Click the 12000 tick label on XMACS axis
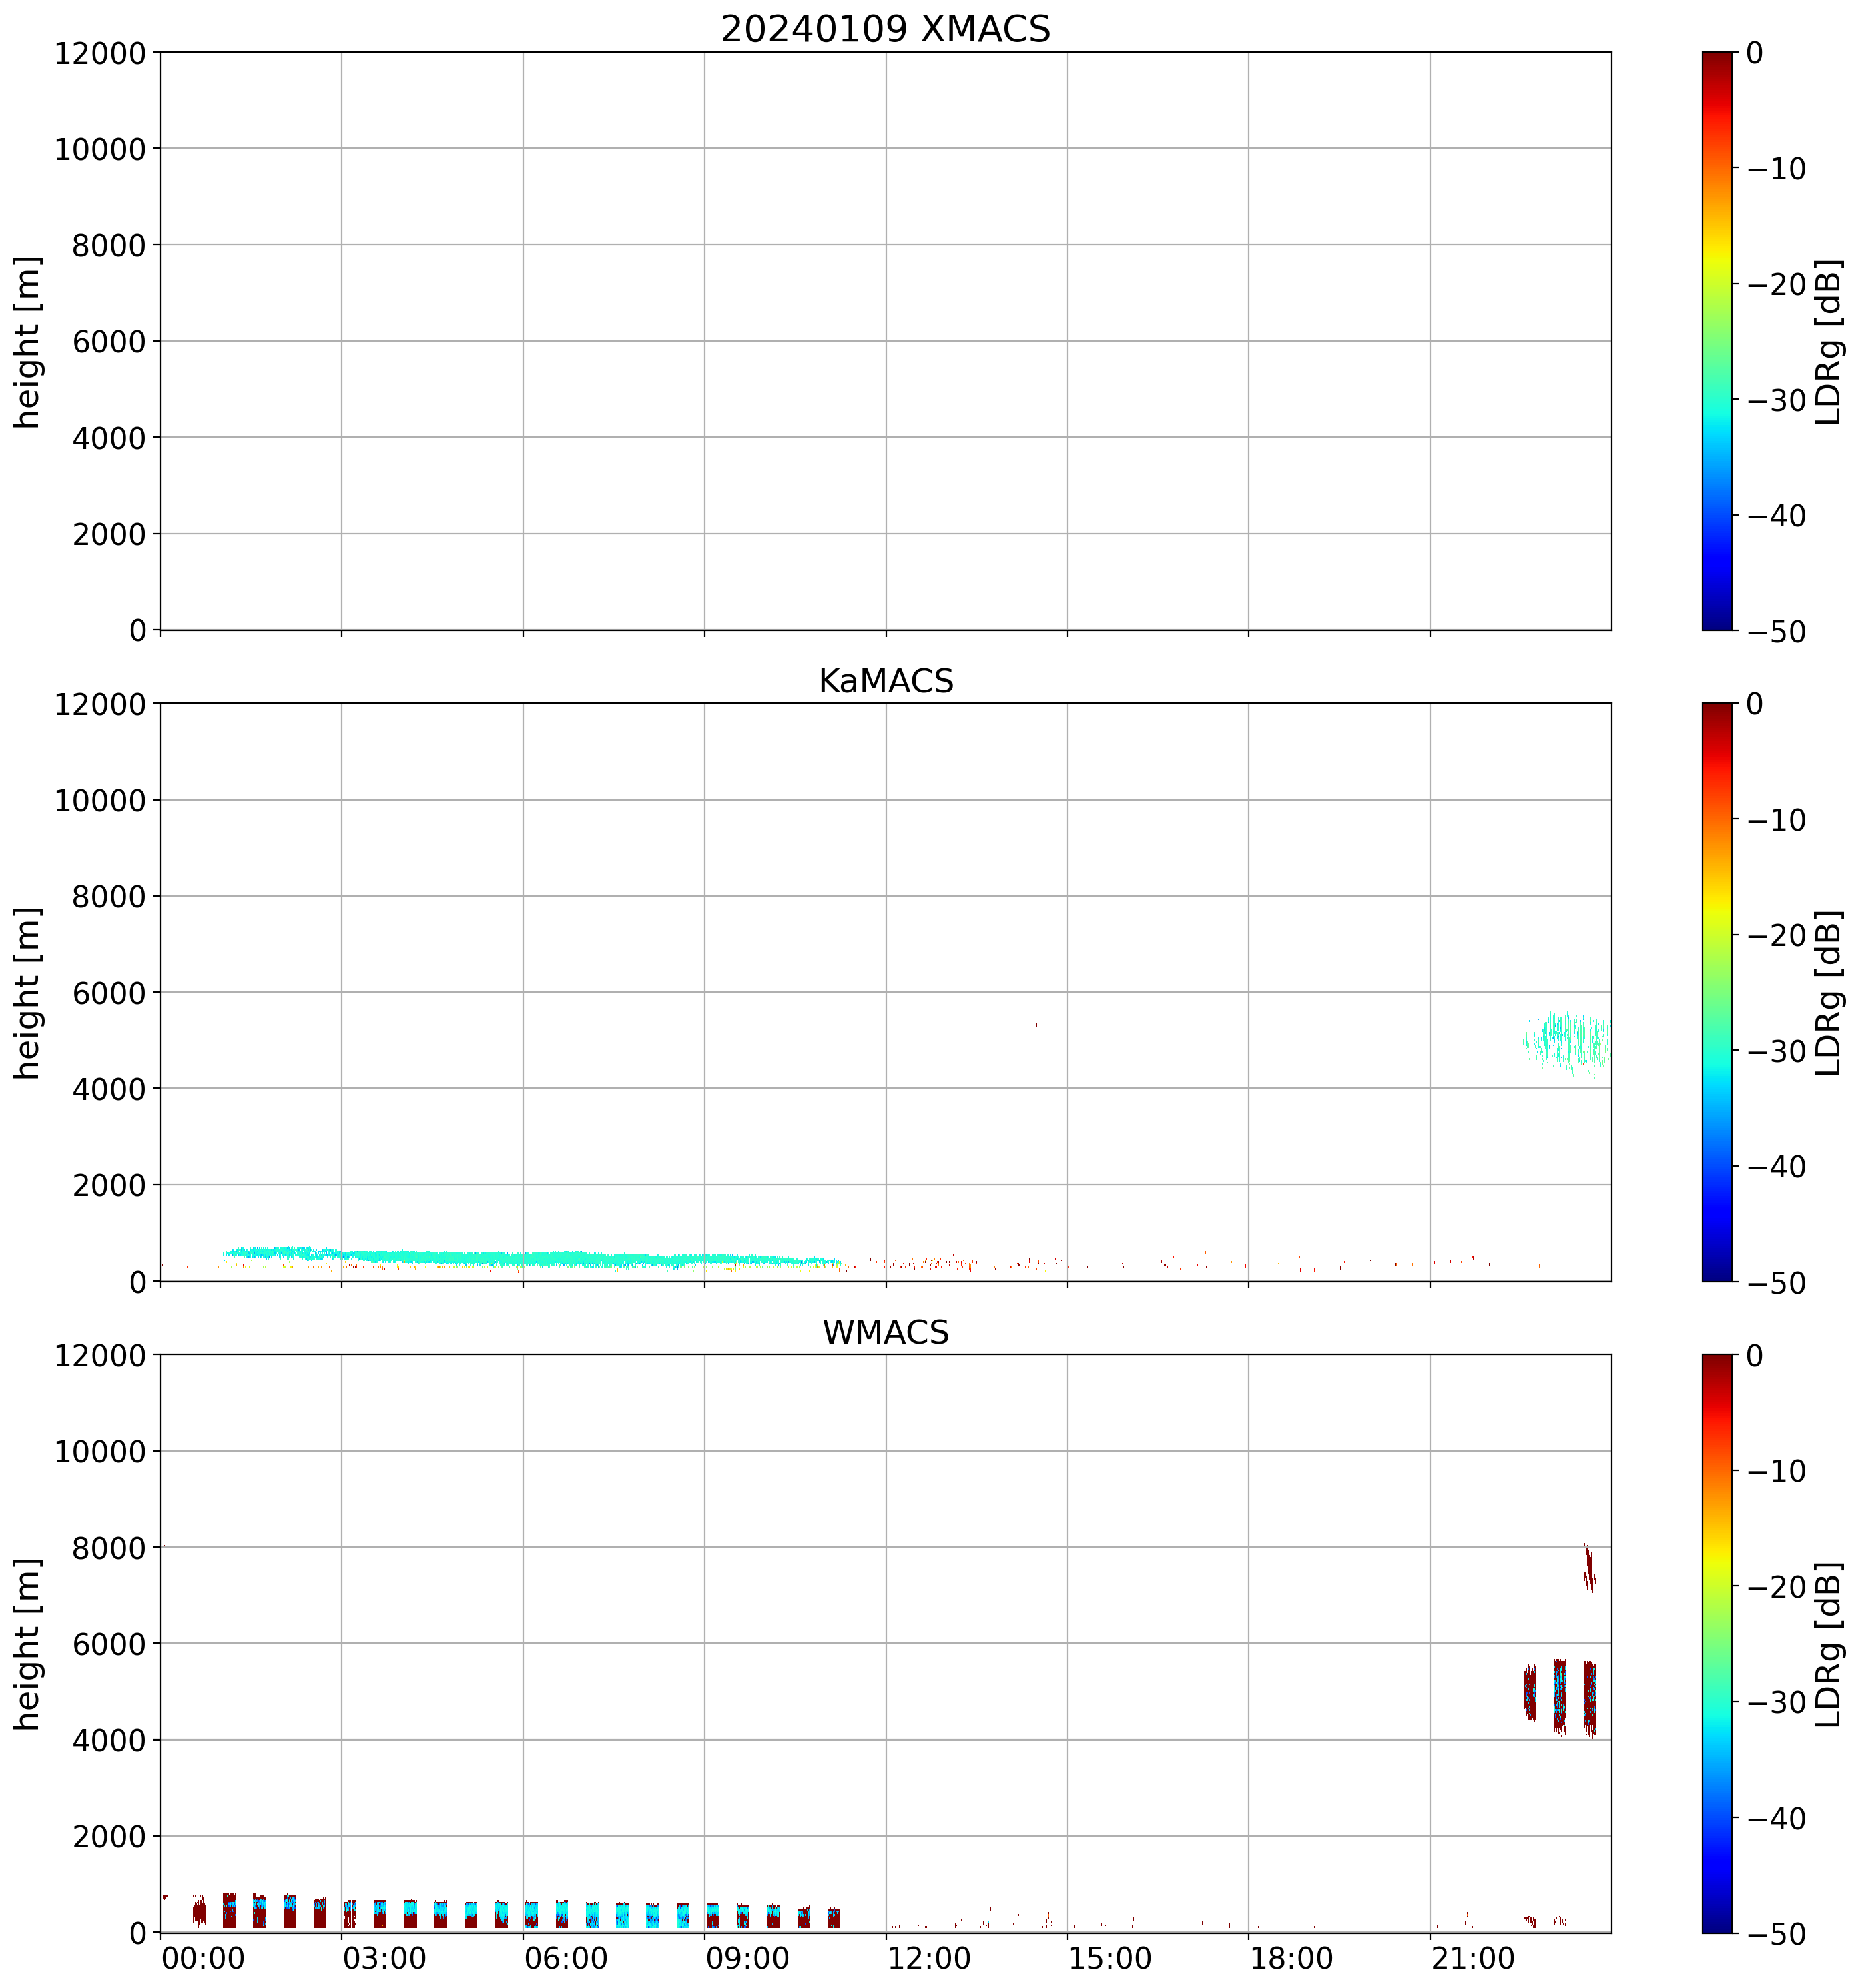 coord(100,53)
